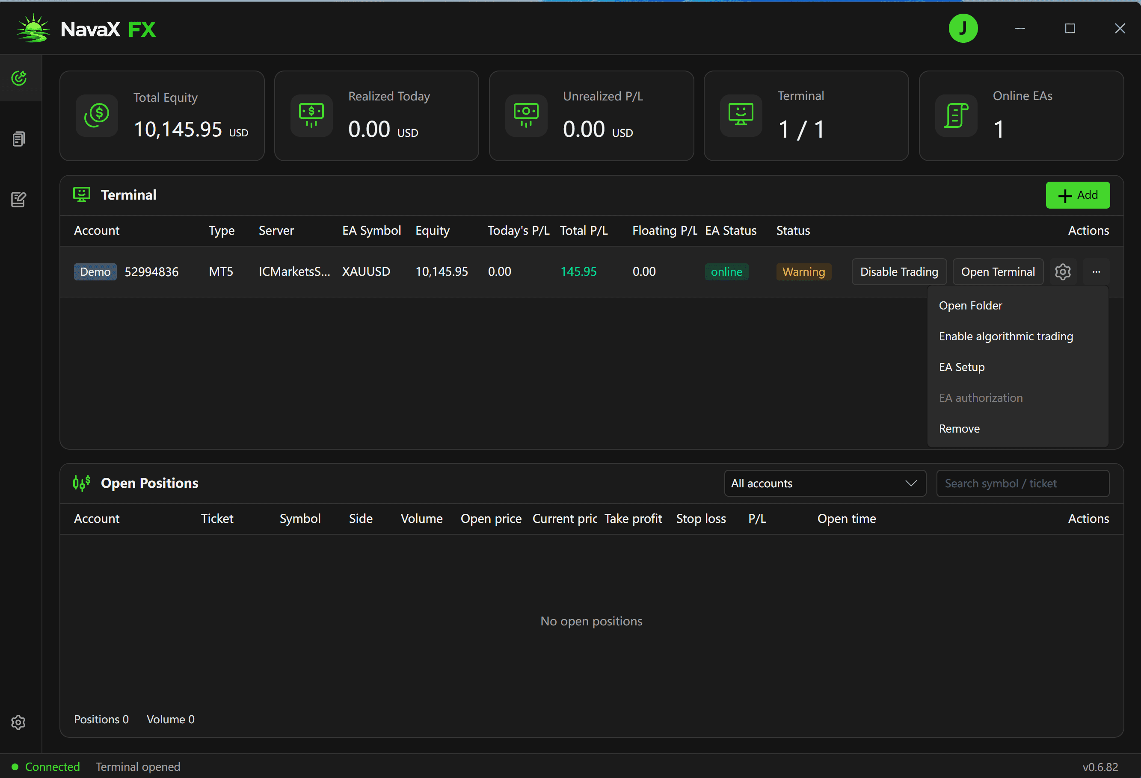The width and height of the screenshot is (1141, 778).
Task: Choose Remove from the context menu
Action: coord(1017,429)
